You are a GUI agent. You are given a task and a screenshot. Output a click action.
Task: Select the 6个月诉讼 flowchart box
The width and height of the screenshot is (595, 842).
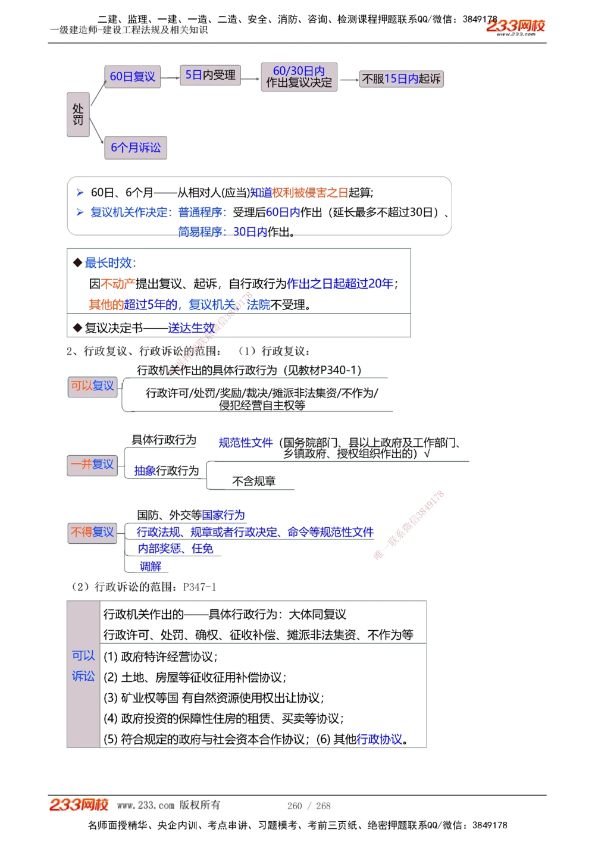(136, 148)
